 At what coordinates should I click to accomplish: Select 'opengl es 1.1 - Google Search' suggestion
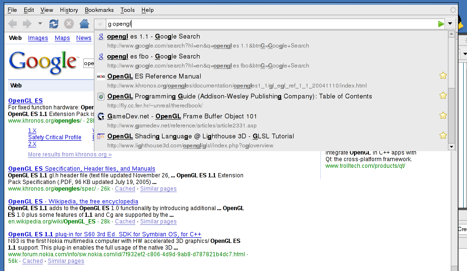271,41
